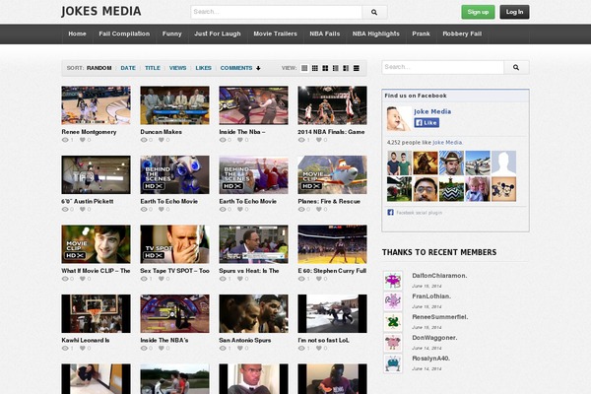Click the eye icon under Sex Tape TV SPOT
591x394 pixels.
tap(144, 279)
